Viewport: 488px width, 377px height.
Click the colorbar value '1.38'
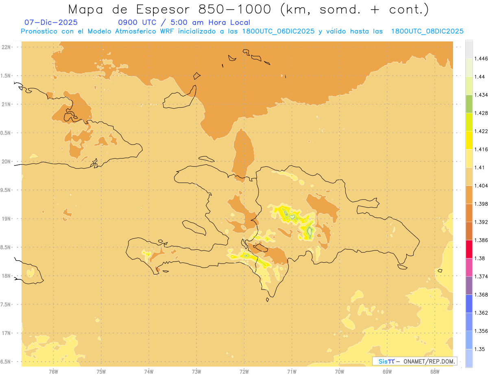tap(480, 258)
